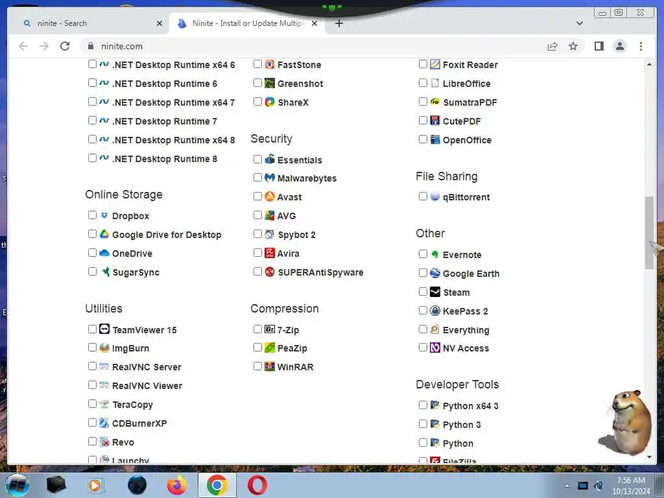Image resolution: width=664 pixels, height=498 pixels.
Task: Click the KeePass 2 lock icon
Action: point(435,311)
